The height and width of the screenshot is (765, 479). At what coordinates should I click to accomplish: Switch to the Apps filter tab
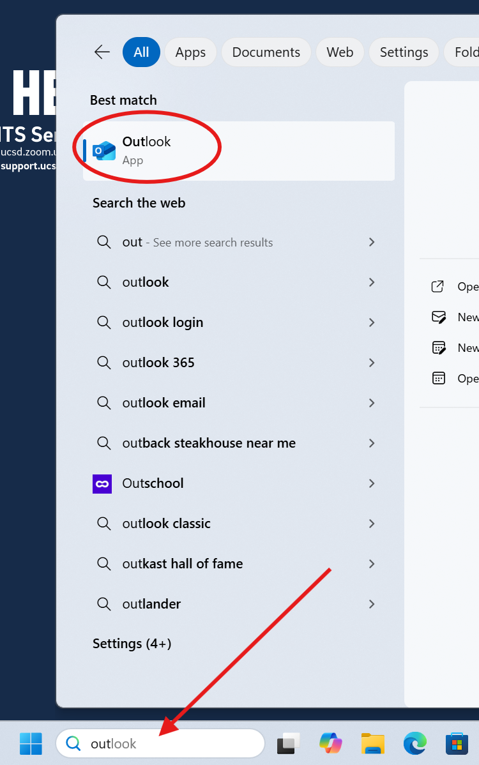(x=190, y=52)
